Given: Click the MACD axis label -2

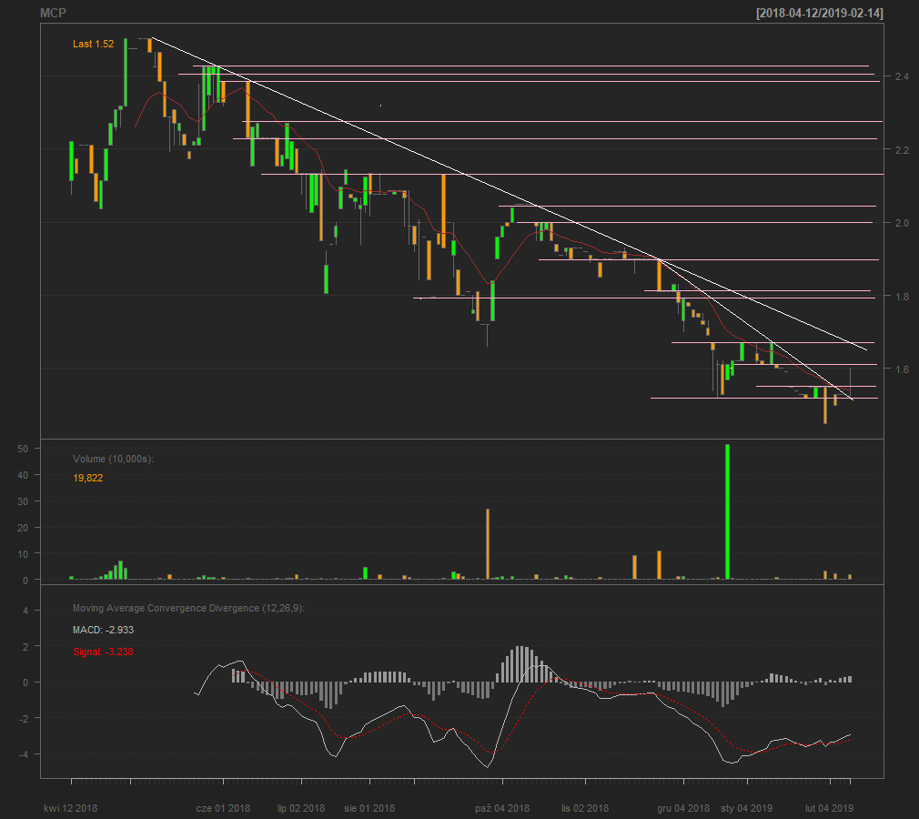Looking at the screenshot, I should point(24,718).
